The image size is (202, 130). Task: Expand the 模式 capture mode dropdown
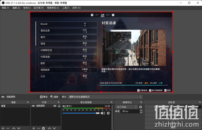(105, 97)
